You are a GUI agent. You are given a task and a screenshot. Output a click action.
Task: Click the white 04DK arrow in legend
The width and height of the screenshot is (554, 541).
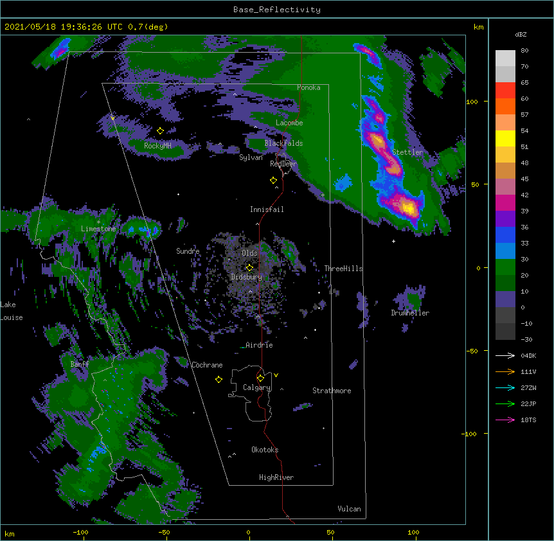pyautogui.click(x=505, y=355)
